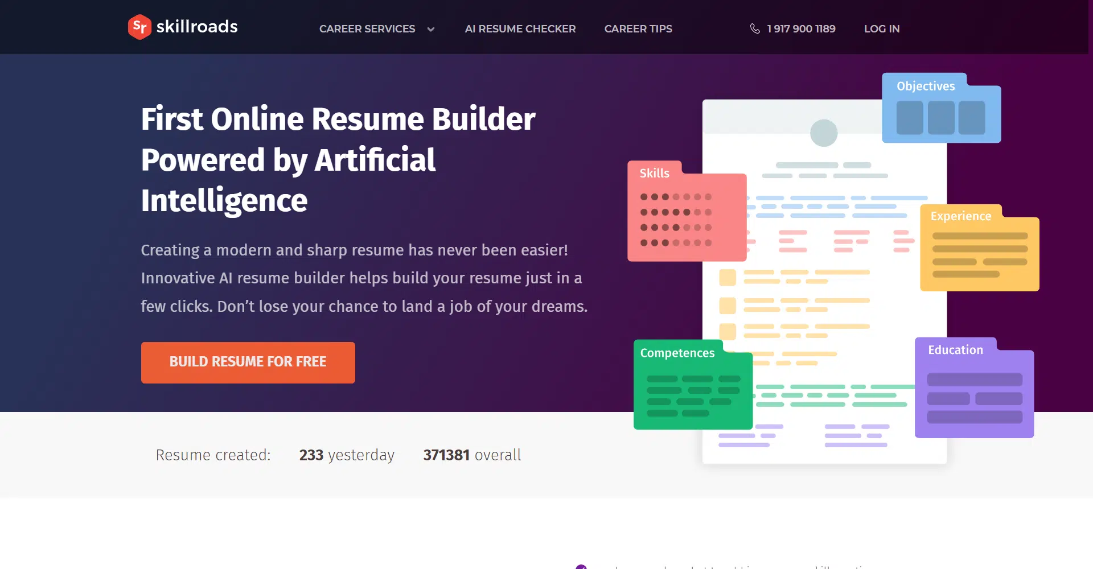Click the 371381 overall resume counter
Screen dimensions: 1093x569
[x=471, y=455]
